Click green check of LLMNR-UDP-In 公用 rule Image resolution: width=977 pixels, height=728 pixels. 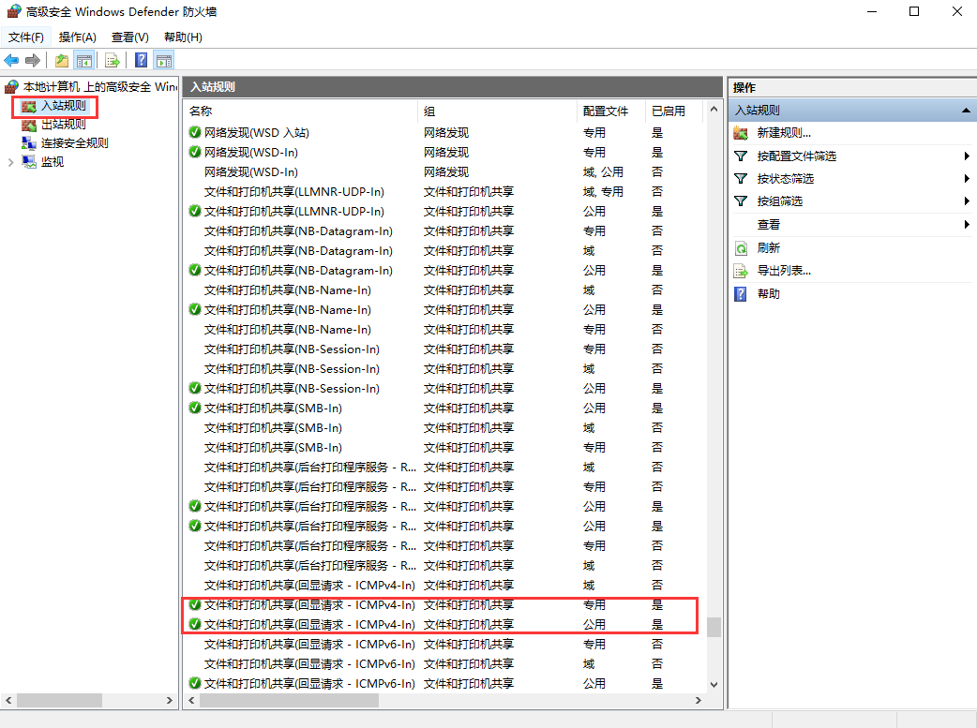click(195, 211)
